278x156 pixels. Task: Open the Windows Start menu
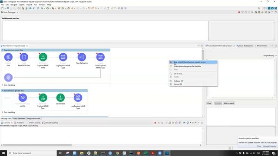click(3, 153)
